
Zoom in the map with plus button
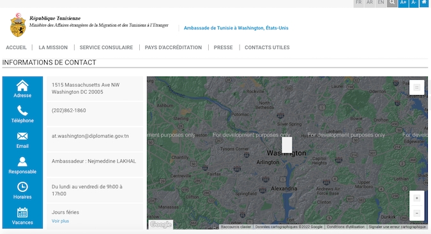click(x=417, y=198)
